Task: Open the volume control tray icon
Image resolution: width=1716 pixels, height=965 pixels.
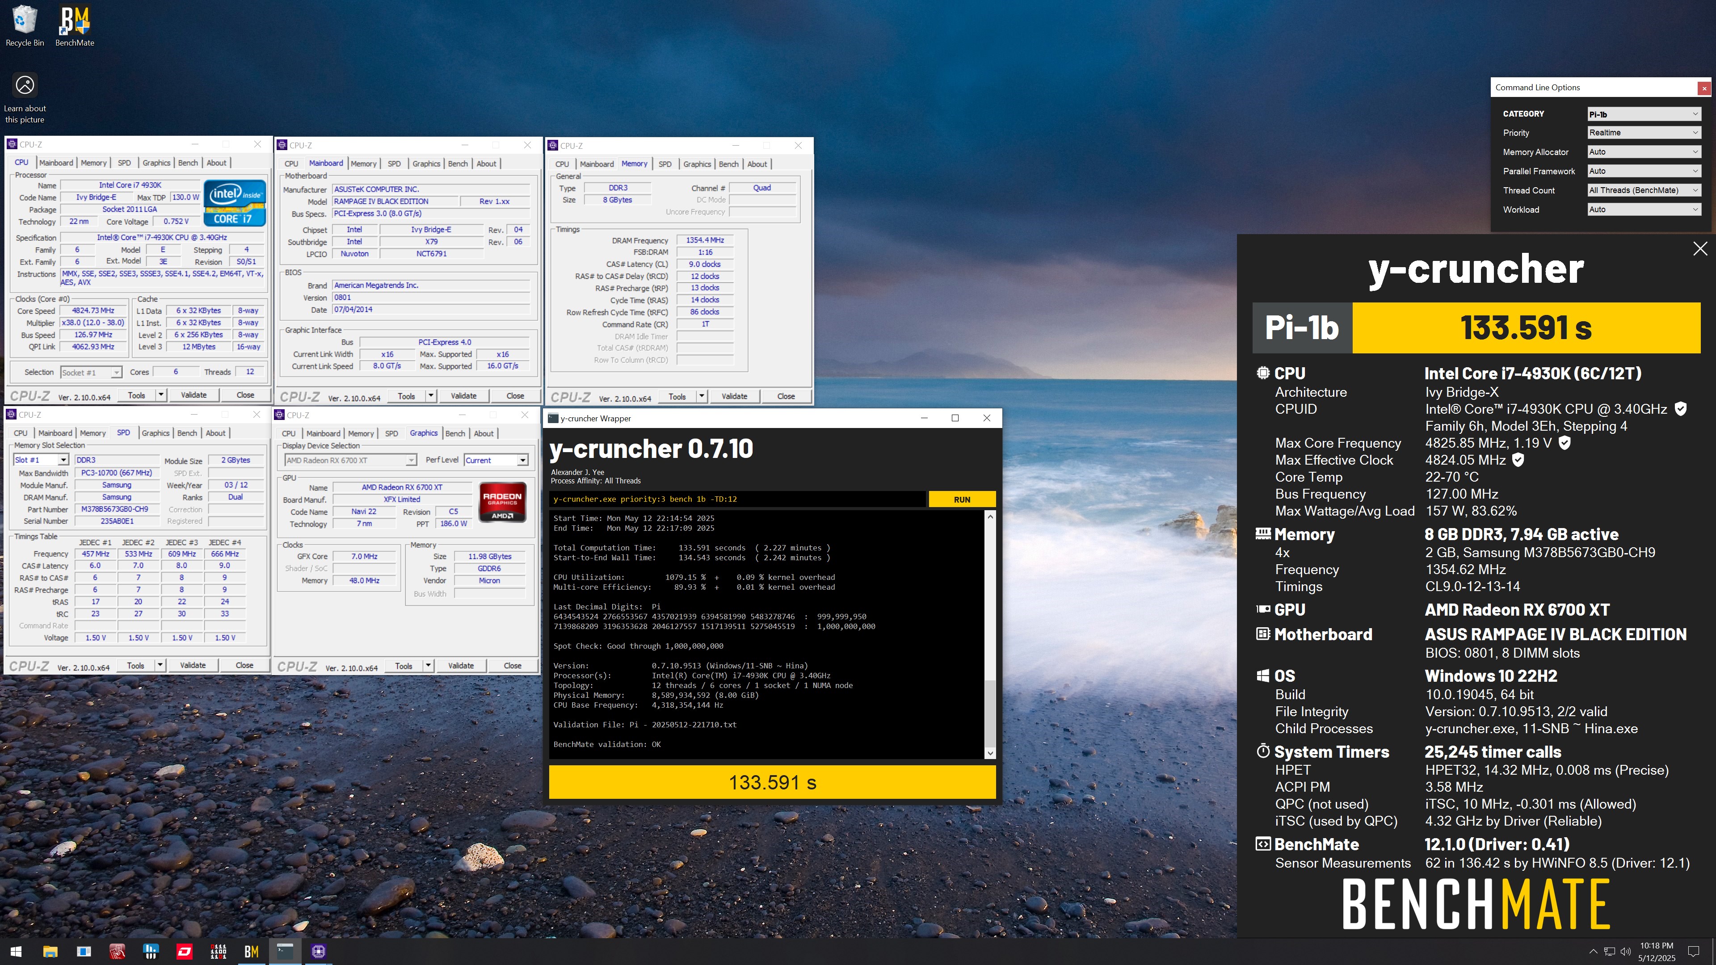Action: click(1625, 952)
